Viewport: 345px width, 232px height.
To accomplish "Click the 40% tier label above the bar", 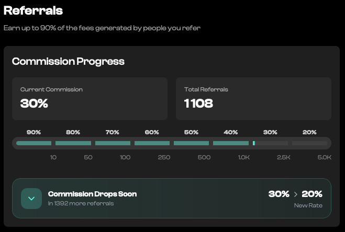I will coord(230,132).
